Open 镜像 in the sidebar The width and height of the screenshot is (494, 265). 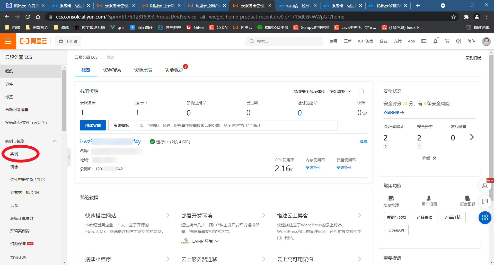[14, 167]
